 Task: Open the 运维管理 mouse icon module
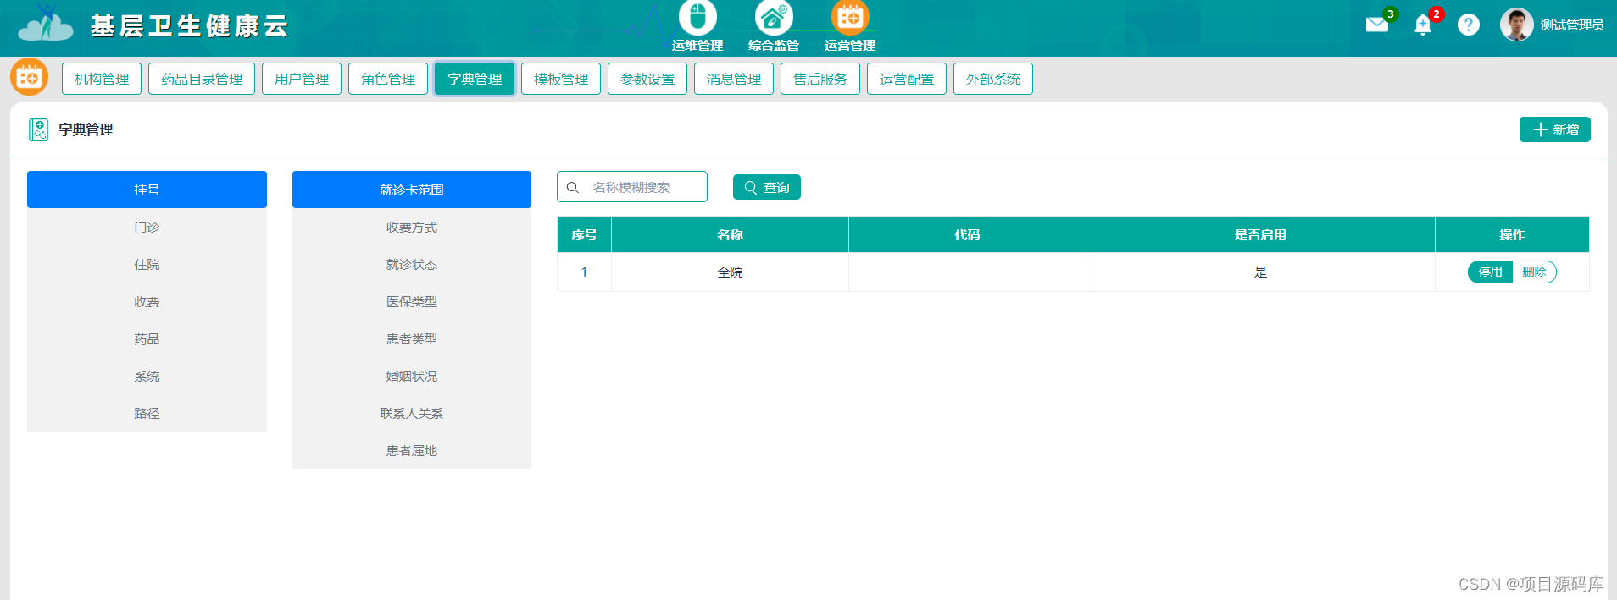pos(697,17)
